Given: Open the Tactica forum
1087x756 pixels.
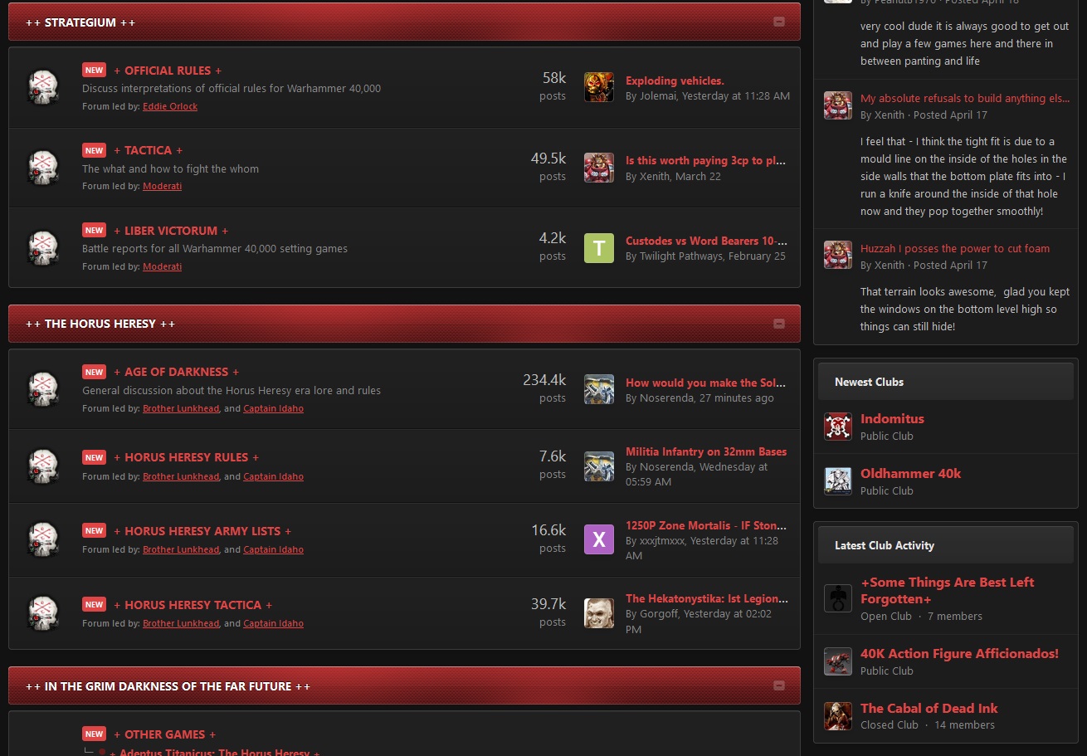Looking at the screenshot, I should [x=149, y=150].
